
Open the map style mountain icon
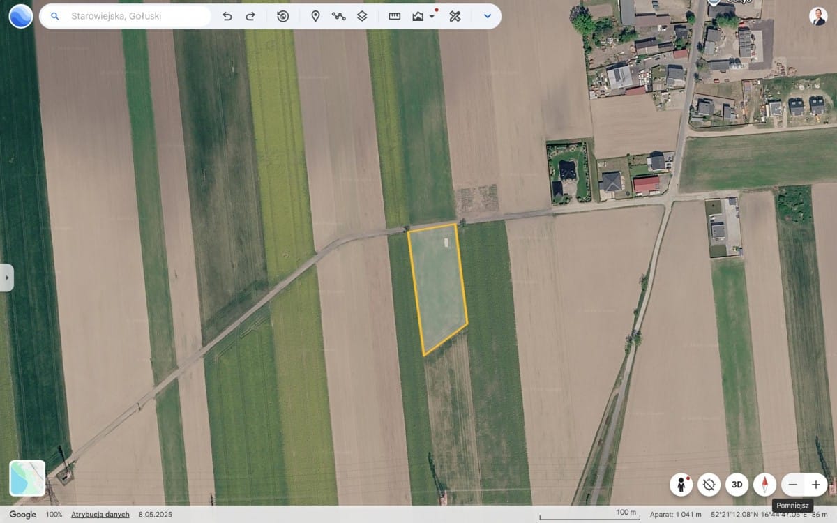click(x=418, y=16)
